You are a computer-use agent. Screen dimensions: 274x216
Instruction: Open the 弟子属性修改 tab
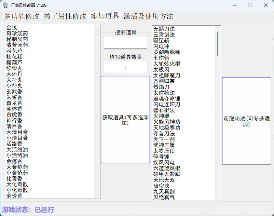(65, 16)
